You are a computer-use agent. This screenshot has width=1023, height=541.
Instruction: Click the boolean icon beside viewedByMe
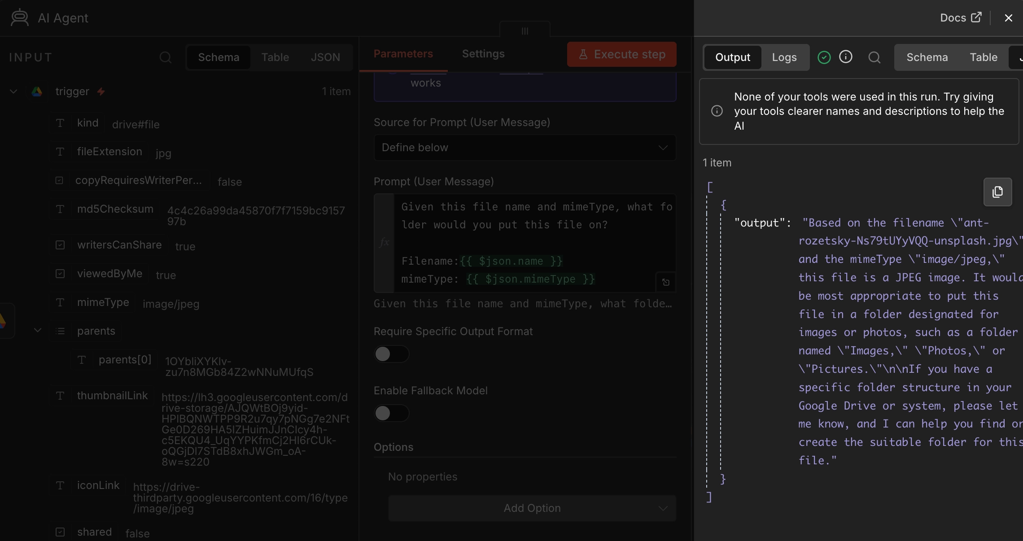60,274
